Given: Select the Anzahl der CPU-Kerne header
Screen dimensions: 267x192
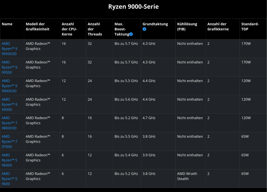Looking at the screenshot, I should (69, 29).
